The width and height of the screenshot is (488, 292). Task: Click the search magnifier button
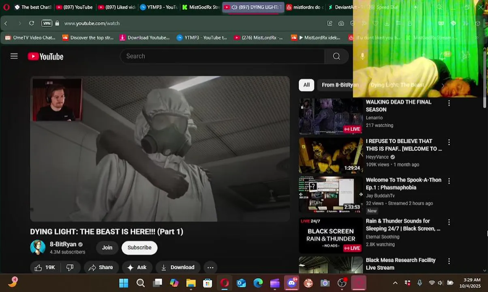336,56
